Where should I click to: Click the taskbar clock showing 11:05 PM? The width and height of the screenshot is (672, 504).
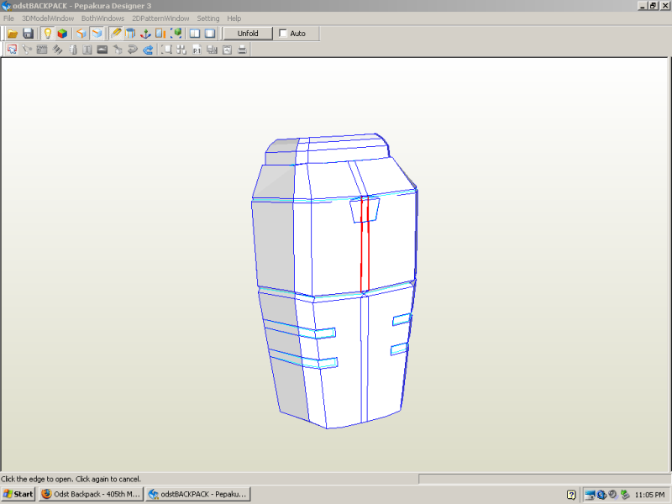point(649,495)
